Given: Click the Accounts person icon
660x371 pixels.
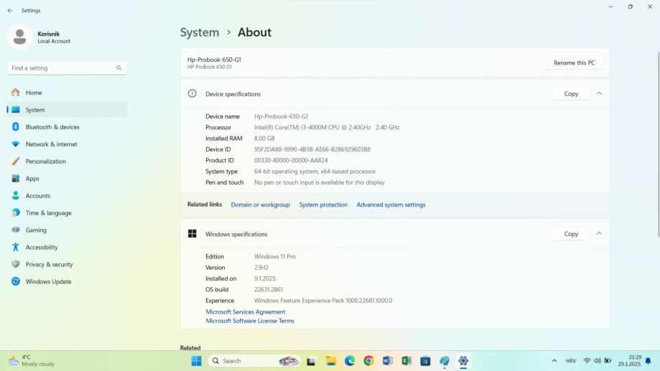Looking at the screenshot, I should point(16,196).
